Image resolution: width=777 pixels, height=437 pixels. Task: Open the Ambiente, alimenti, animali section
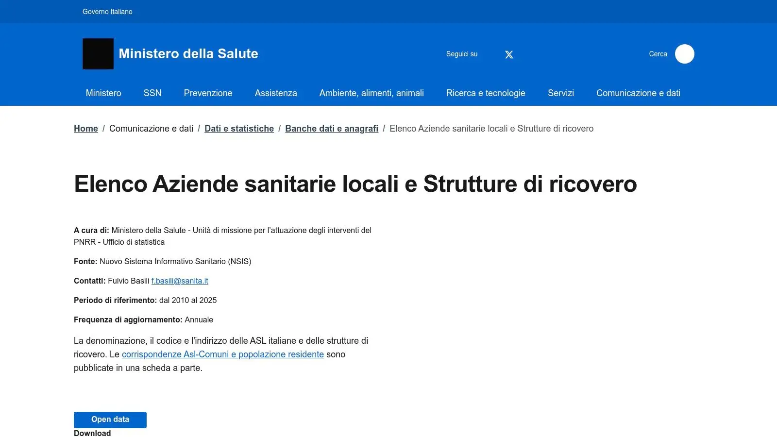pyautogui.click(x=372, y=93)
